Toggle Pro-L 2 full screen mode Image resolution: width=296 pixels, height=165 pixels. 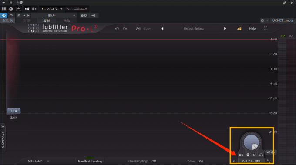pyautogui.click(x=266, y=29)
